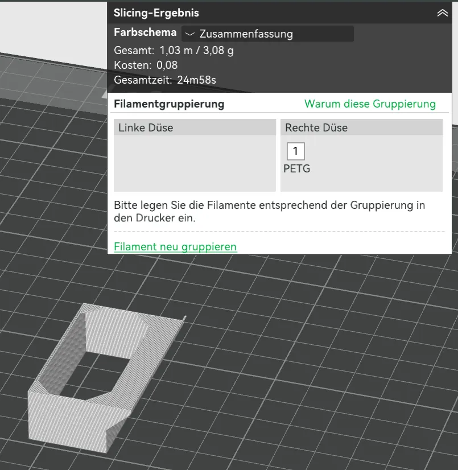This screenshot has height=470, width=458.
Task: Select filament 1 swatch under Rechte Düse
Action: tap(295, 151)
